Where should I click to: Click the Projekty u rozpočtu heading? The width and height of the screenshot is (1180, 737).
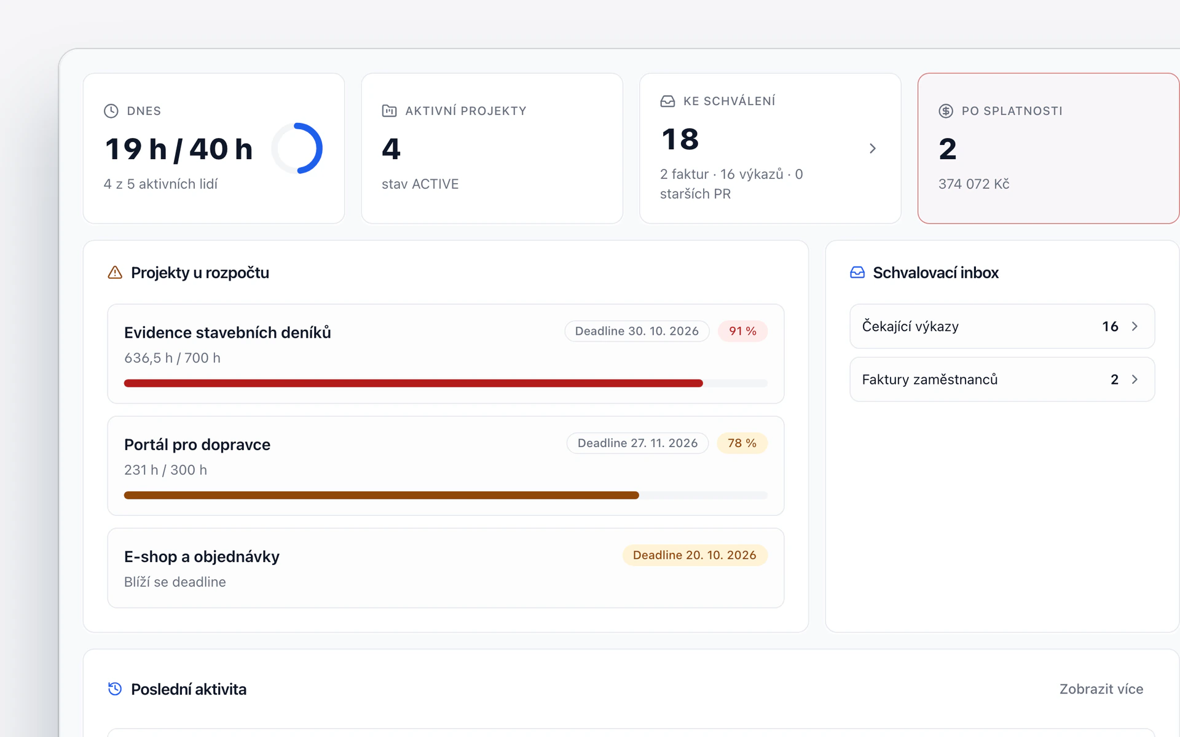coord(200,272)
